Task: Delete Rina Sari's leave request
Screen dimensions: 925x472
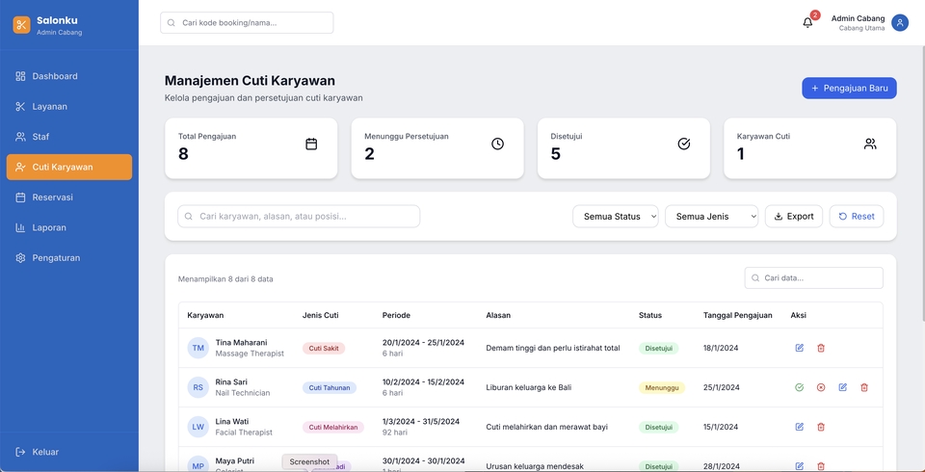Action: pyautogui.click(x=864, y=387)
